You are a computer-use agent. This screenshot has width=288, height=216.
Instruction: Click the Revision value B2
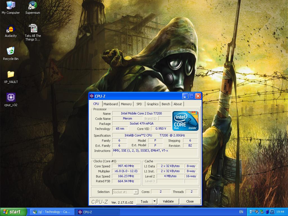190,145
